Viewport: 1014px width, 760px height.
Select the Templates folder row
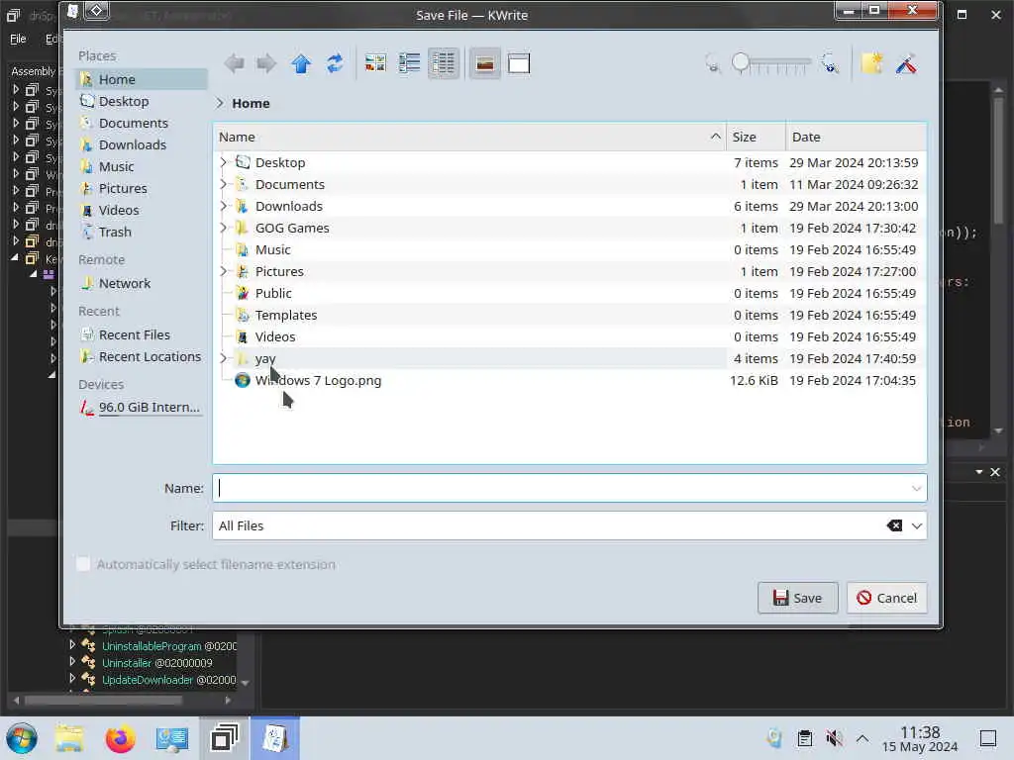pos(569,315)
